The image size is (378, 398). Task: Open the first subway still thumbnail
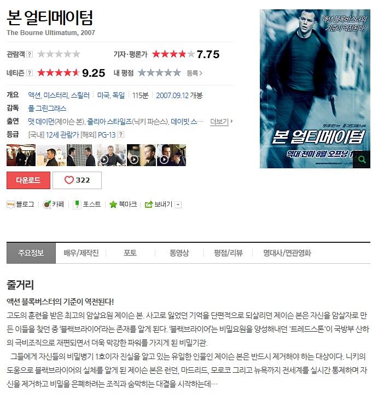[21, 155]
